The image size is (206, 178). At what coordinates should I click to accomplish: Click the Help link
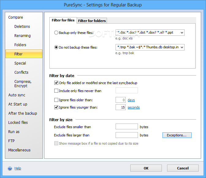[18, 168]
